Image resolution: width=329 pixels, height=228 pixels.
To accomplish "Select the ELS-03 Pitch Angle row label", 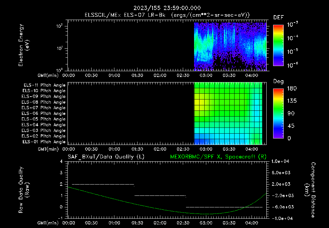I will [43, 130].
